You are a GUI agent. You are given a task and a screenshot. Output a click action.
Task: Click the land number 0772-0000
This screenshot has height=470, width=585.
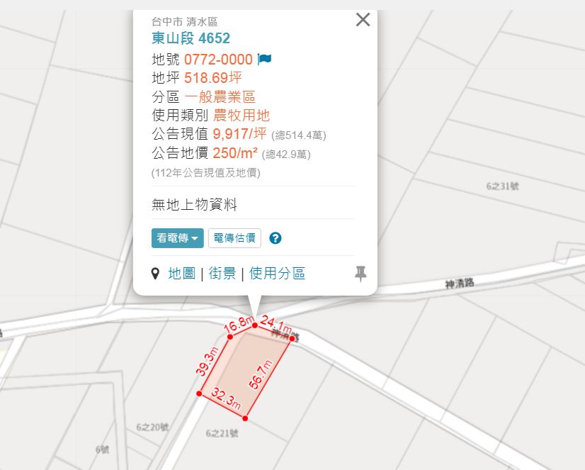click(x=218, y=60)
